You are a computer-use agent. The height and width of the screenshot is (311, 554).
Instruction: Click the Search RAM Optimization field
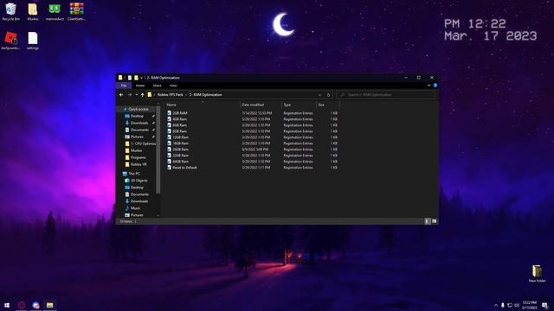386,95
